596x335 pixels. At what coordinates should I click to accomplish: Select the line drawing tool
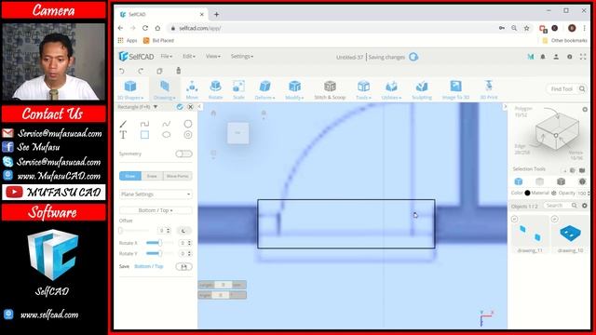pyautogui.click(x=123, y=124)
